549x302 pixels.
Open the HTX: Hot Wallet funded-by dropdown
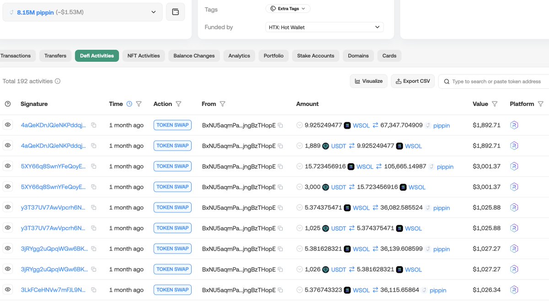[x=324, y=27]
